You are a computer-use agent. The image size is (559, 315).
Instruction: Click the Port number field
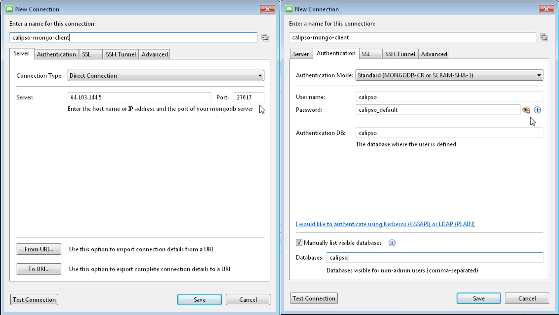pyautogui.click(x=249, y=97)
